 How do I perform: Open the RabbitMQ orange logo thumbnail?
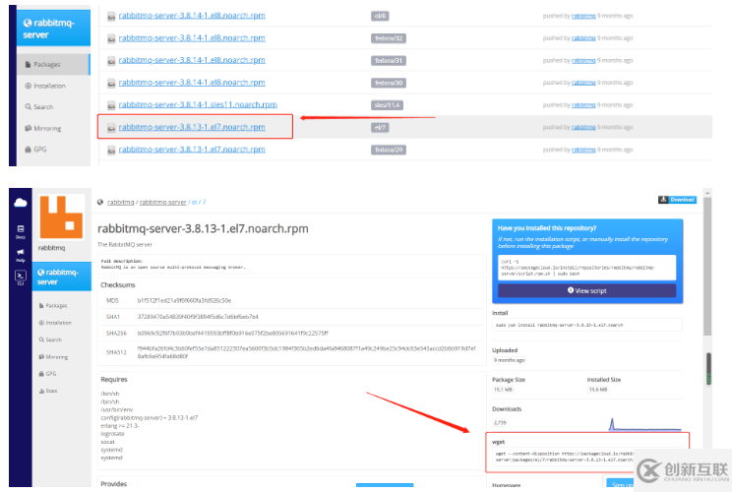click(61, 217)
